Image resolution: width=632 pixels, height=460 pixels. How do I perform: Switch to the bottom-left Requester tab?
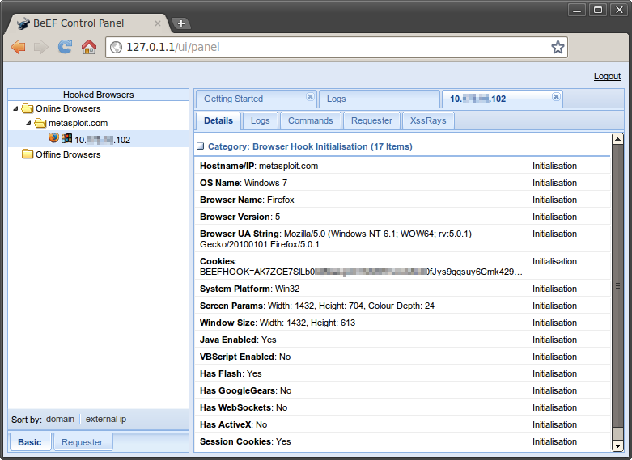pos(82,442)
